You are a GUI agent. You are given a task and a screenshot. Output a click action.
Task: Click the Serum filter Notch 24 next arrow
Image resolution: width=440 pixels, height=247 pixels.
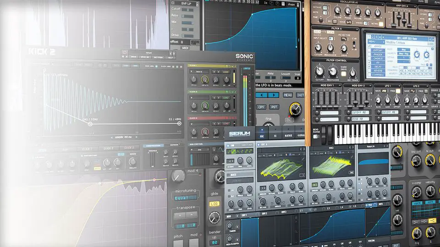(387, 146)
